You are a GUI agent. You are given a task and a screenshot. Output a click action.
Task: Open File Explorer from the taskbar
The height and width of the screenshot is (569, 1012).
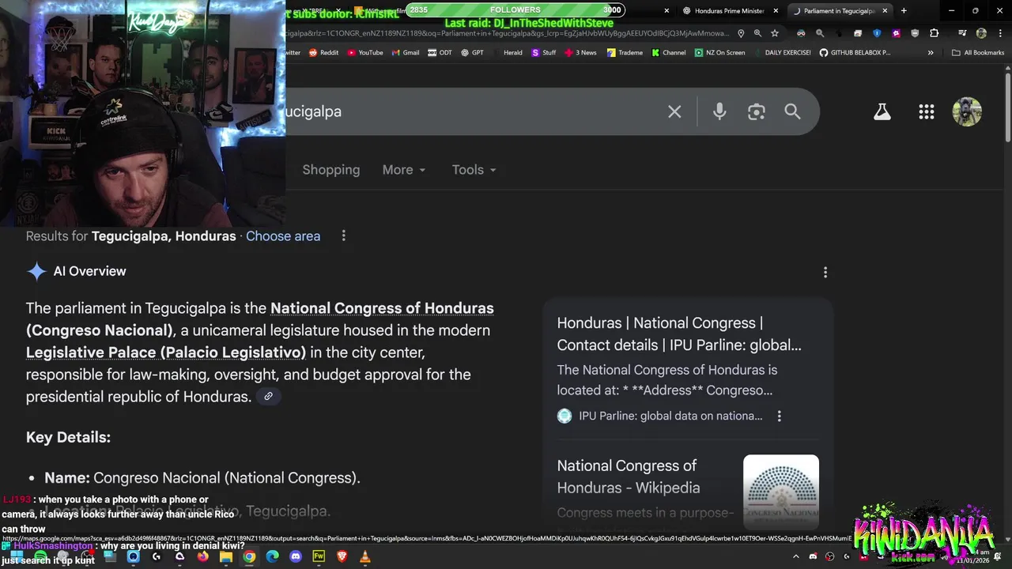click(x=225, y=556)
